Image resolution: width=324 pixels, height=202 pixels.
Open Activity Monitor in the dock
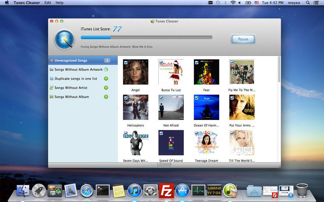[x=198, y=190]
